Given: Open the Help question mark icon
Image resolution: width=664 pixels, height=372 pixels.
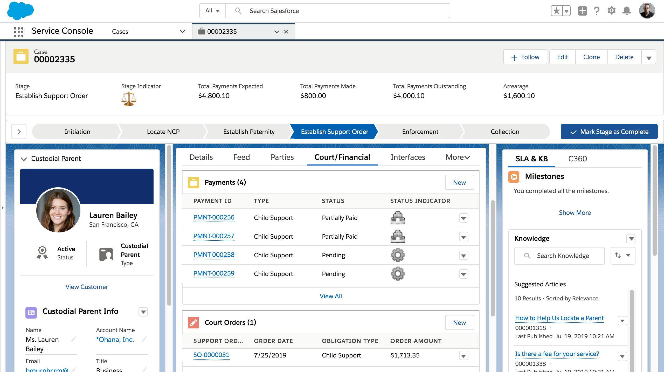Looking at the screenshot, I should (597, 11).
